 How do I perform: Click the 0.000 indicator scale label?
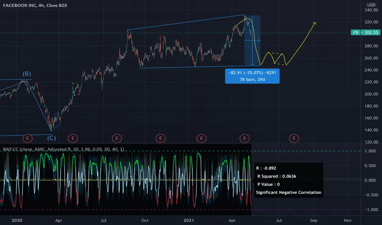(370, 180)
